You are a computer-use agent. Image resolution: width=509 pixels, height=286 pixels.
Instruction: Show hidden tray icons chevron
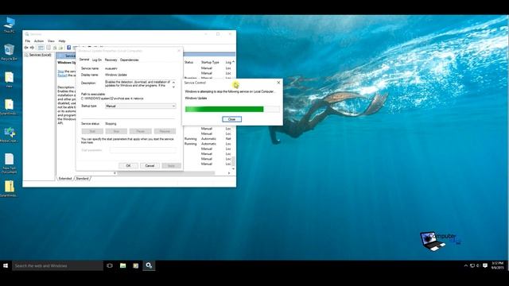466,265
